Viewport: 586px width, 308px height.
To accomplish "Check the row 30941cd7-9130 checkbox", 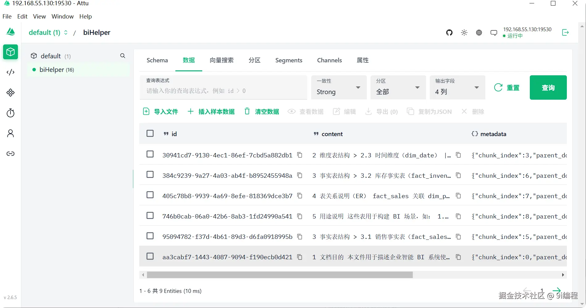I will point(150,154).
